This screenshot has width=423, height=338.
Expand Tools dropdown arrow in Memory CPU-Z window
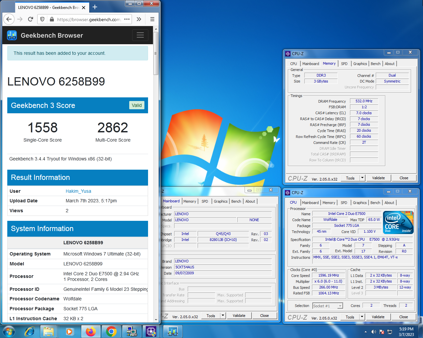(362, 178)
